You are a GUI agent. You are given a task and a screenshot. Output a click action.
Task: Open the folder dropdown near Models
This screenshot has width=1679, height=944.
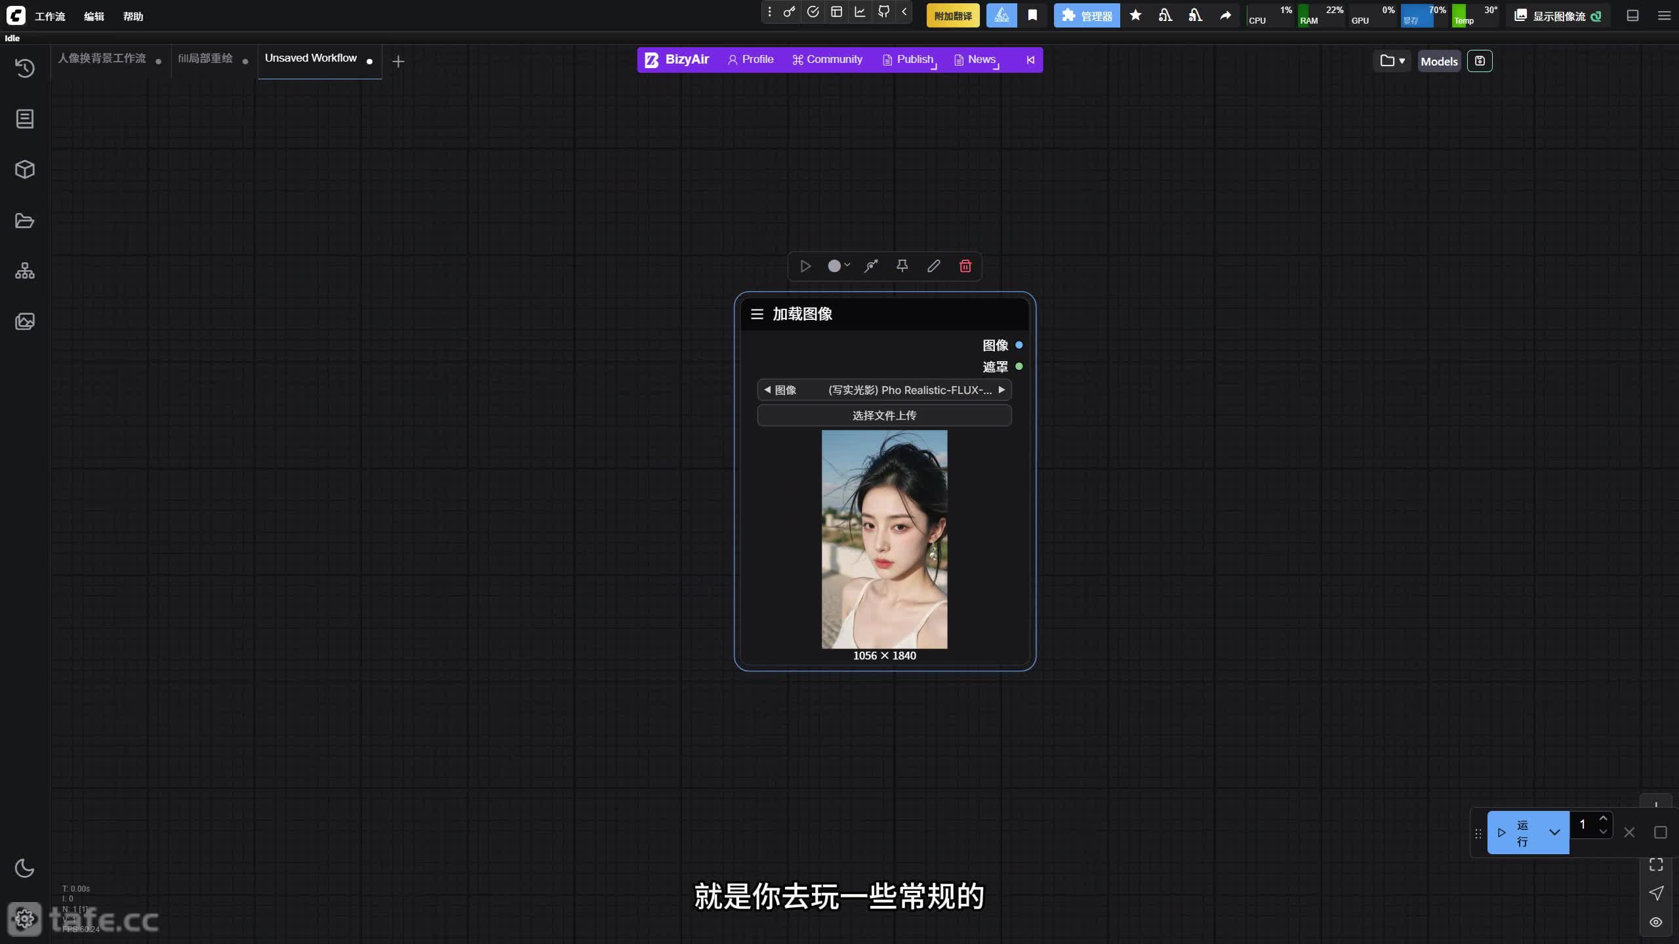[1392, 61]
